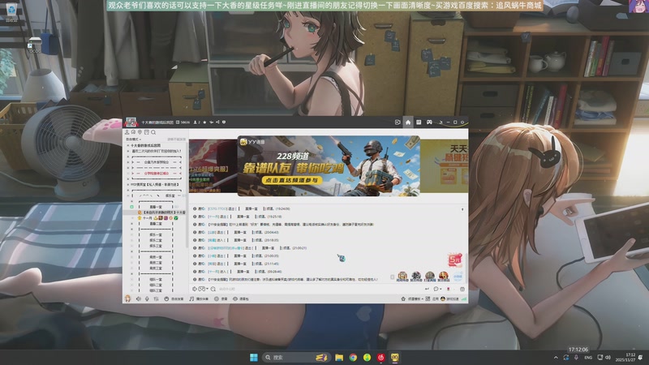
Task: Toggle the speaker mute in YY bottom bar
Action: tap(138, 298)
